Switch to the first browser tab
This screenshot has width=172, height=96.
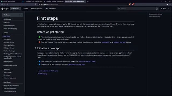click(11, 1)
